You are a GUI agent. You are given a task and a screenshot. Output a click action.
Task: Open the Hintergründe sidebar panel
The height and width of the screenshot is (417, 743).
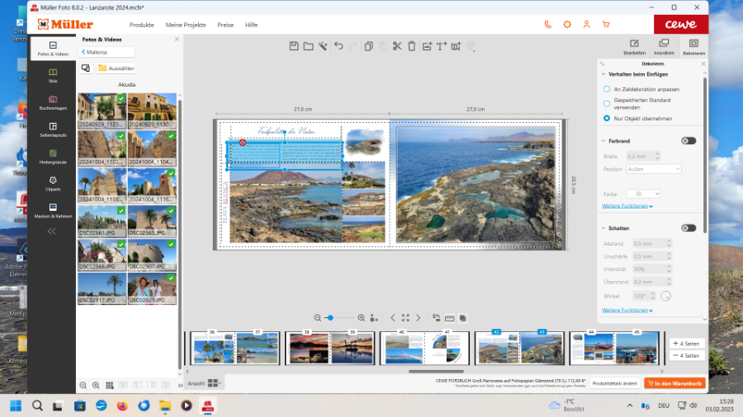pos(53,155)
